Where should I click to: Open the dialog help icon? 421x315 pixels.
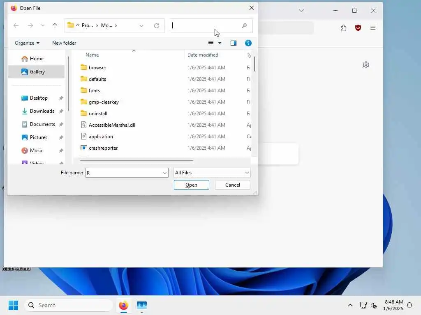(248, 43)
